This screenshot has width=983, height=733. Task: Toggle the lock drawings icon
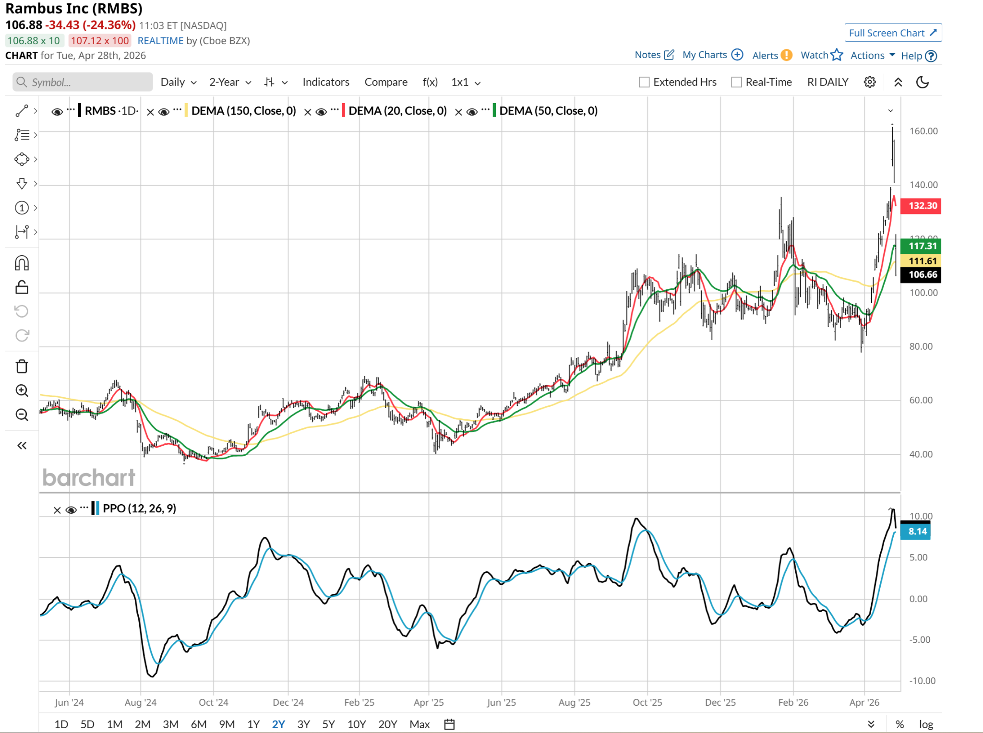coord(22,287)
